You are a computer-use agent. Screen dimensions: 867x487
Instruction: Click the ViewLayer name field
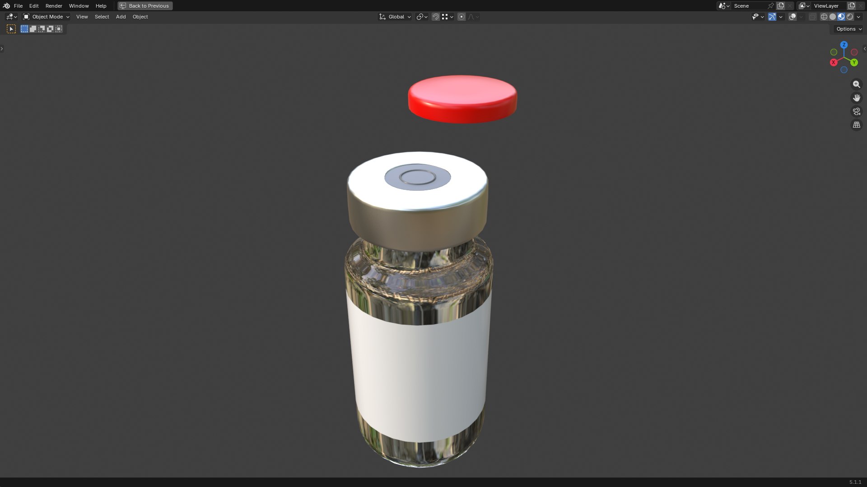pyautogui.click(x=829, y=6)
